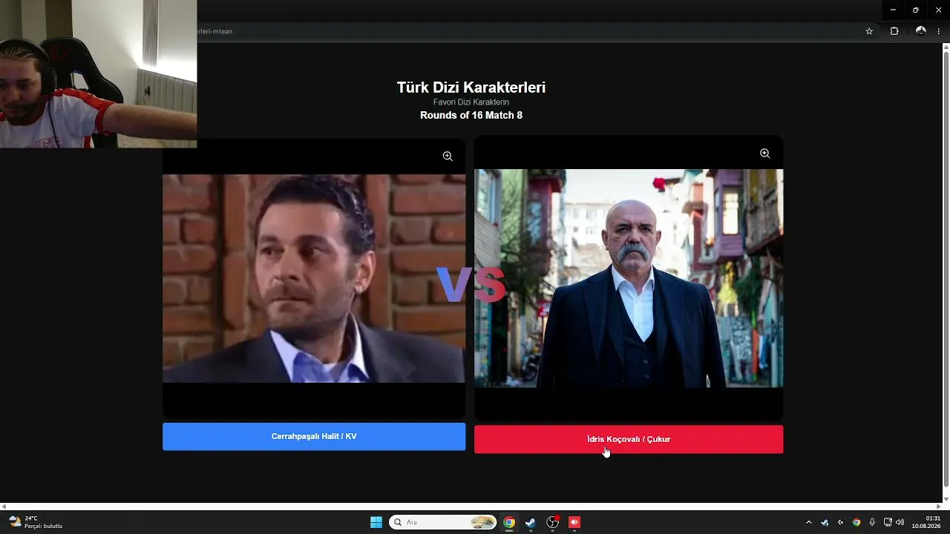Image resolution: width=950 pixels, height=534 pixels.
Task: Minimize the Chrome window
Action: coord(893,10)
